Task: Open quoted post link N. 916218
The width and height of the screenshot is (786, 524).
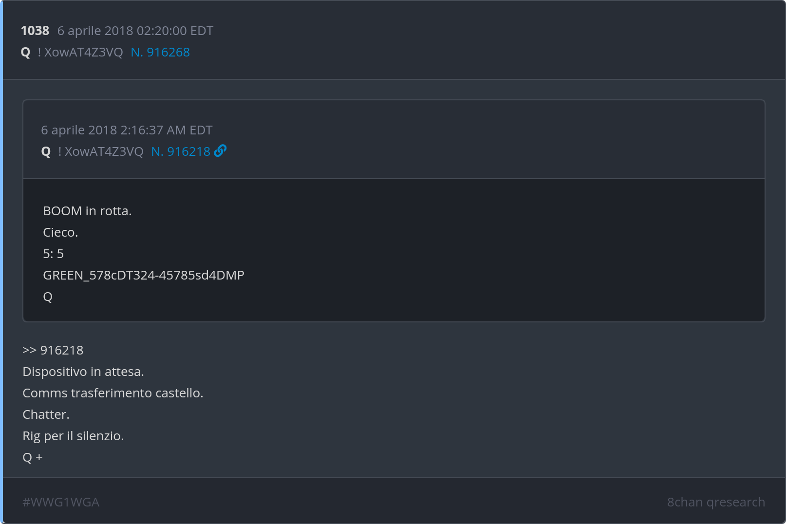Action: [181, 151]
